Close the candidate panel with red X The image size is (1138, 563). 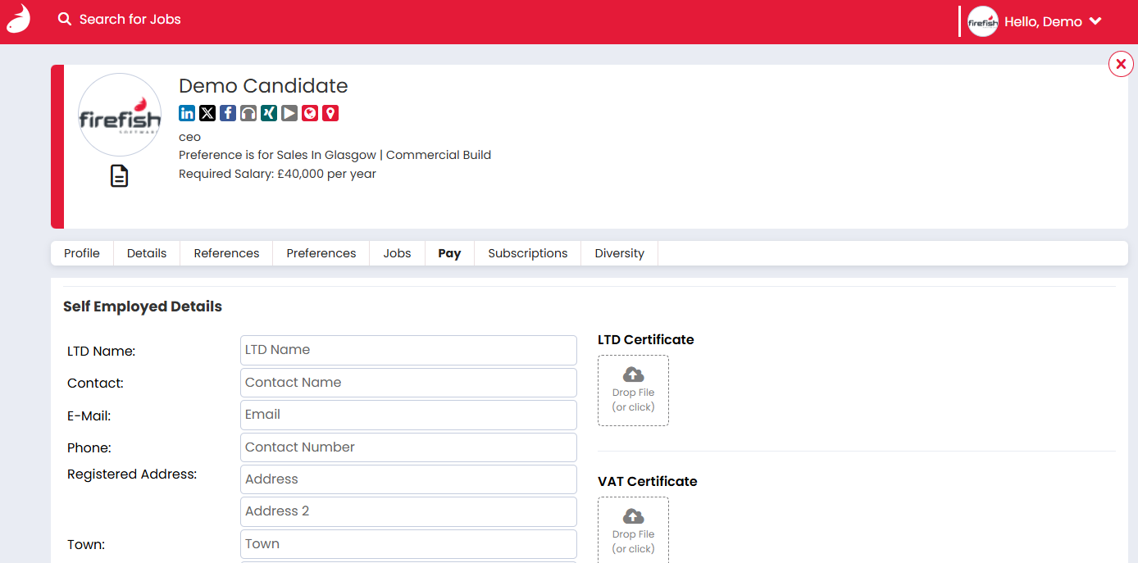point(1121,64)
